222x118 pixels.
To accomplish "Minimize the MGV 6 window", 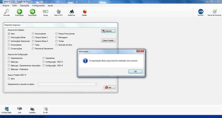I will coord(207,1).
